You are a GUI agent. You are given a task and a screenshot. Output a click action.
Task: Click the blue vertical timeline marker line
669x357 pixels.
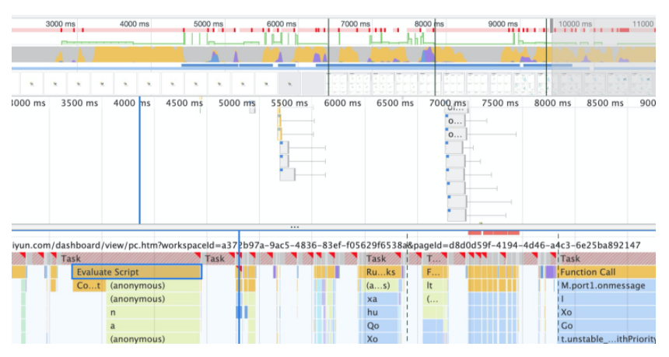tap(139, 163)
